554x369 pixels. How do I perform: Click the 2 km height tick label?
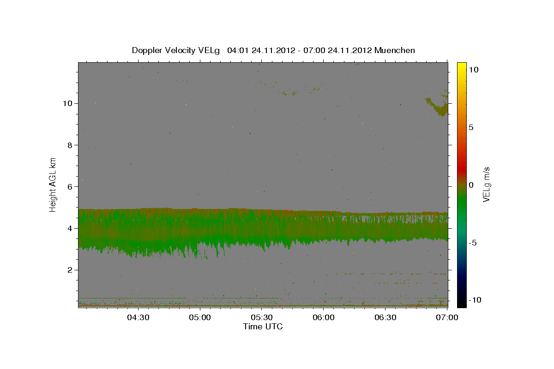pyautogui.click(x=70, y=270)
